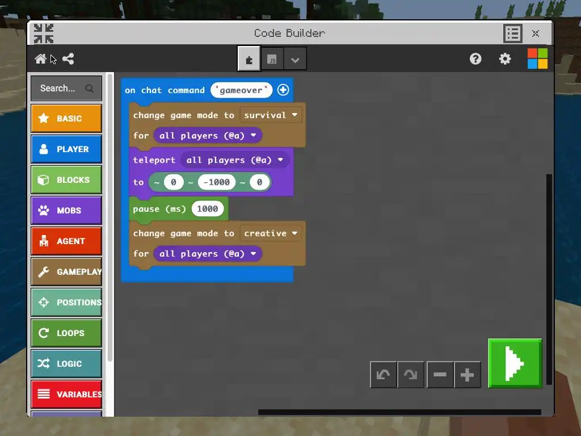Click the workspace vertical scrollbar
Viewport: 581px width, 436px height.
click(x=549, y=279)
